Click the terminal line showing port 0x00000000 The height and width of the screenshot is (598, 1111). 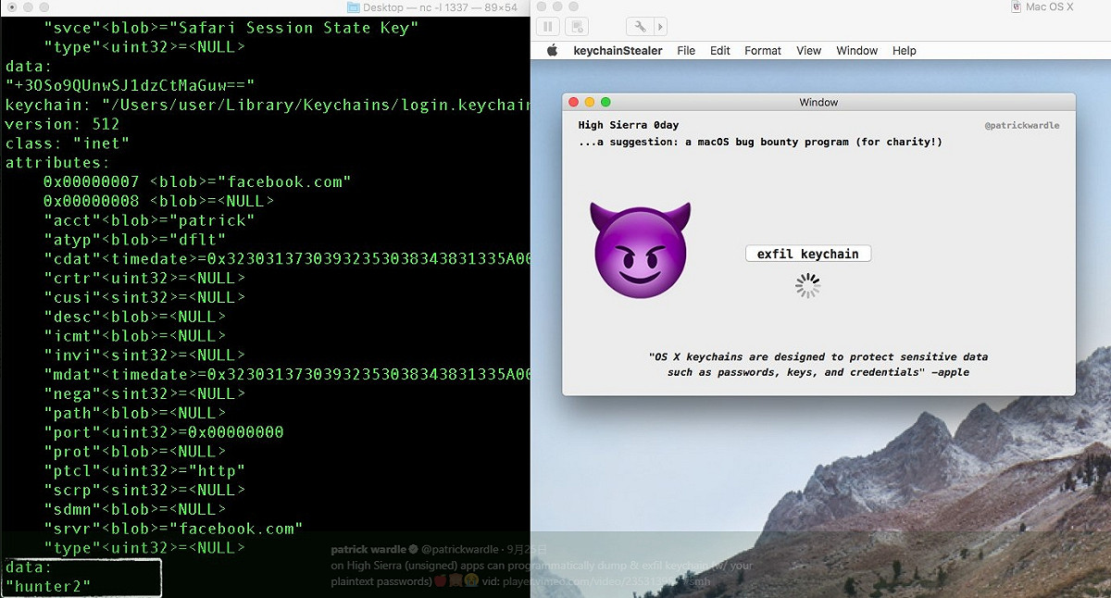point(164,432)
